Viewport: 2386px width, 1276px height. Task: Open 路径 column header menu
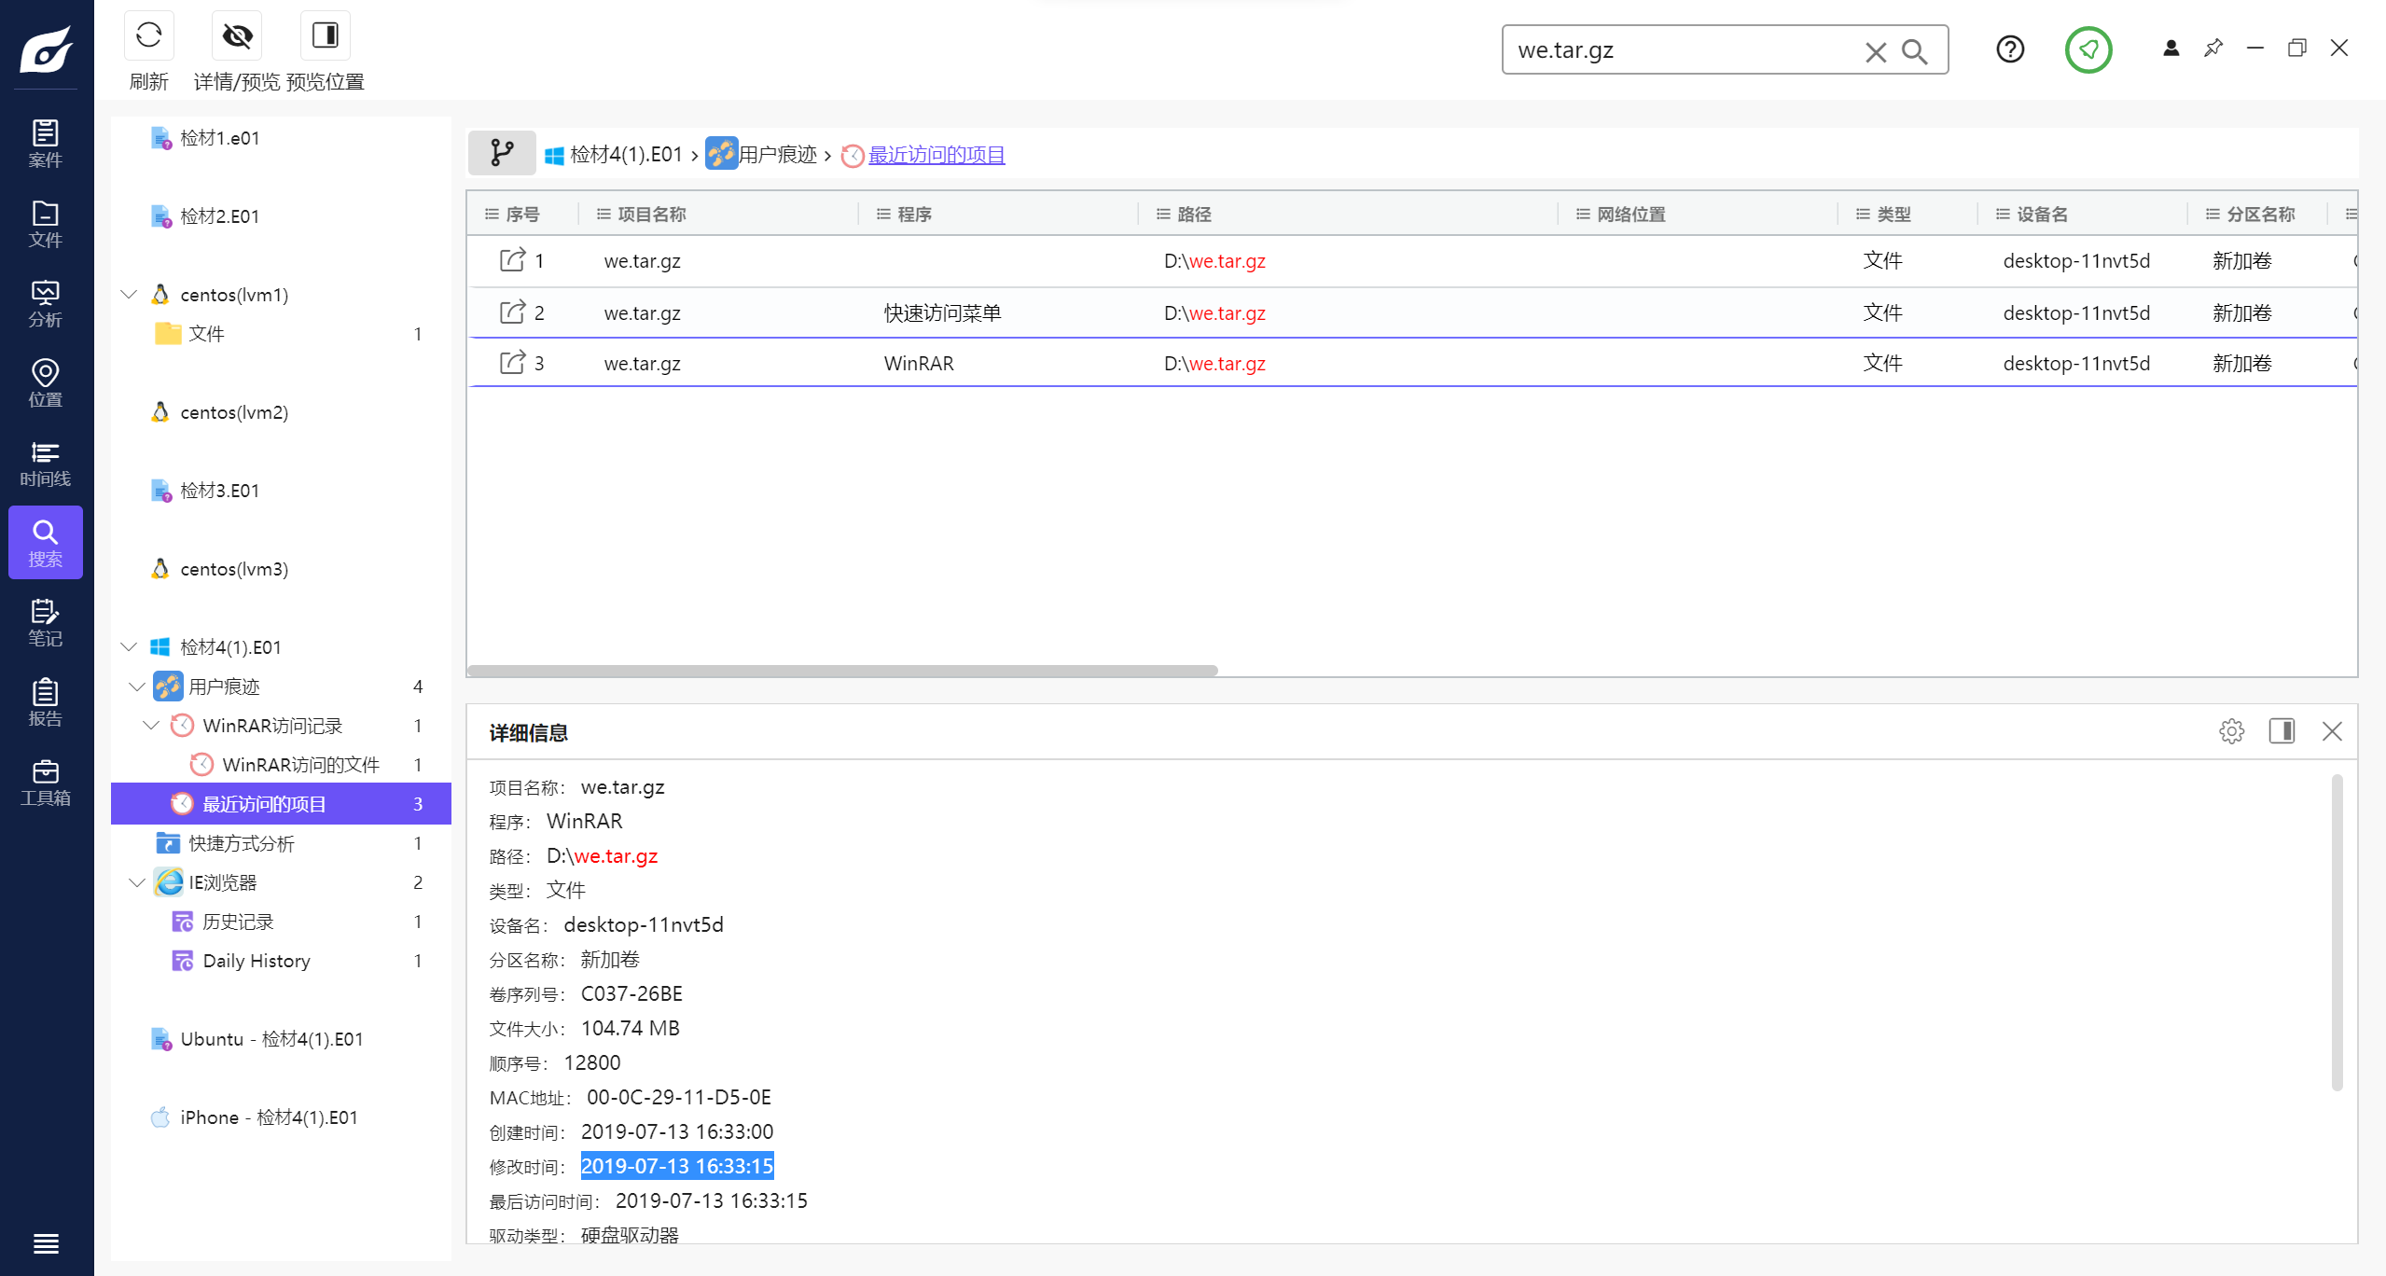(x=1163, y=215)
